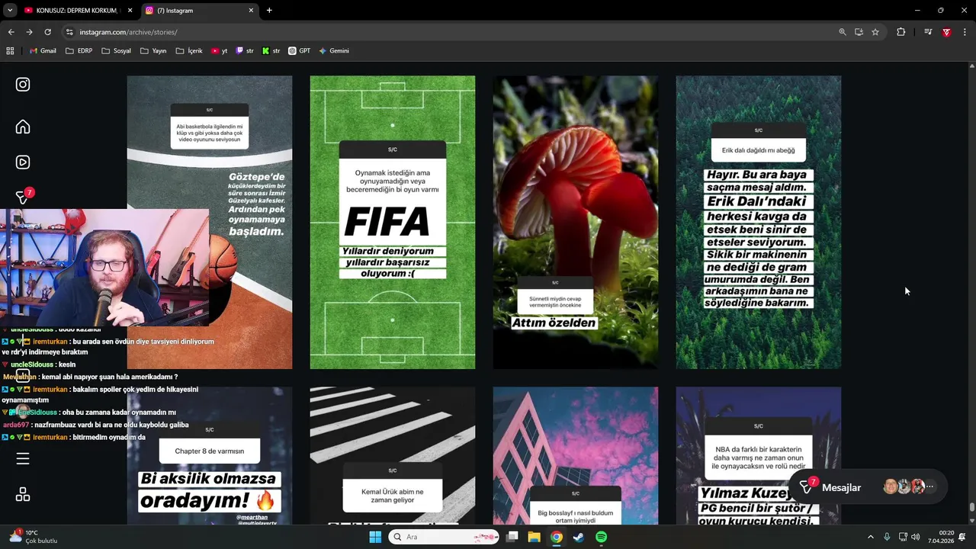Open Task View on the taskbar
The height and width of the screenshot is (549, 976).
tap(512, 537)
